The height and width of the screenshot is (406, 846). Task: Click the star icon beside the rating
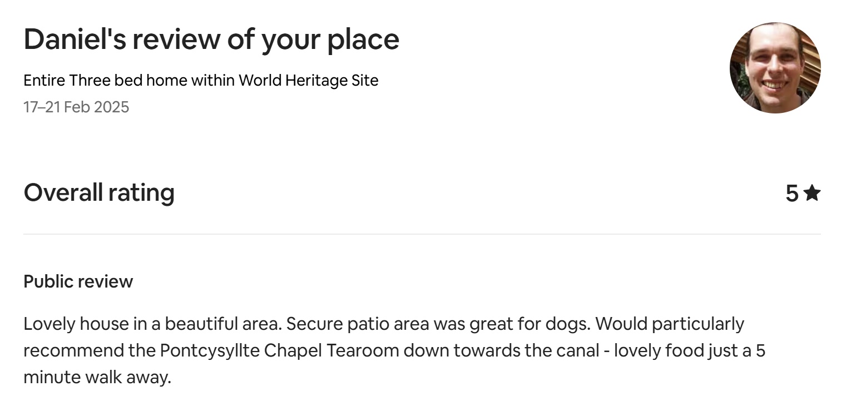(x=812, y=194)
